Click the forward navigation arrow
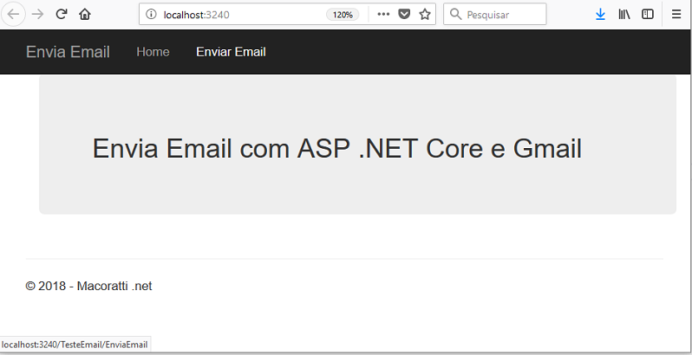 (38, 15)
